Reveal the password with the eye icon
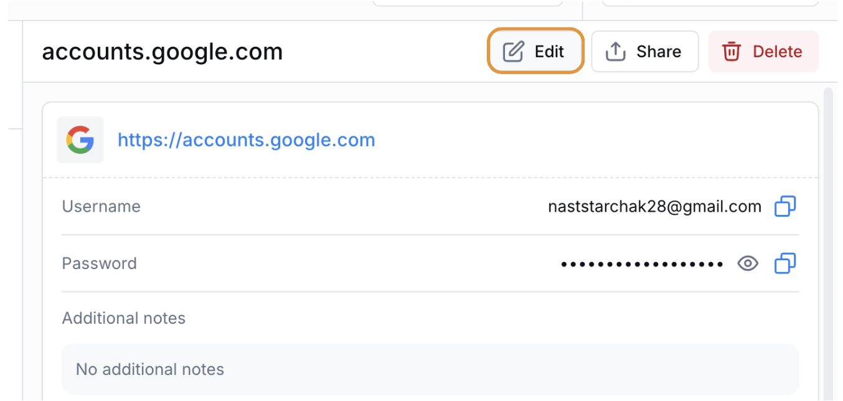Screen dimensions: 843x401 pos(748,263)
